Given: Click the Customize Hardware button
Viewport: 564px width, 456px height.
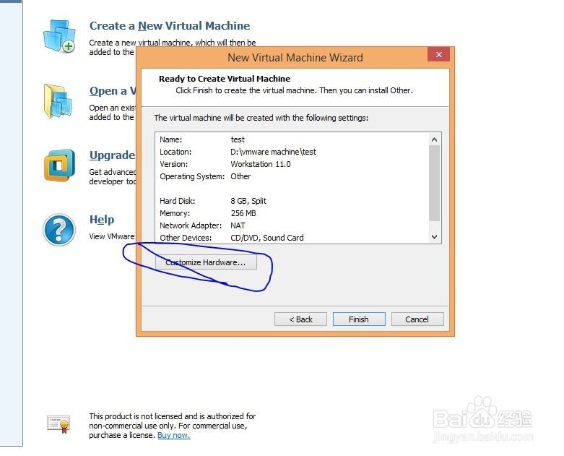Looking at the screenshot, I should click(x=206, y=262).
